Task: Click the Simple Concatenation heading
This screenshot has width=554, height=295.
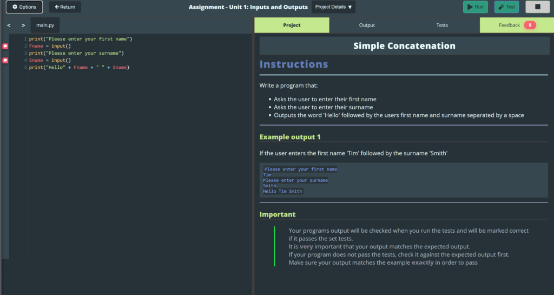Action: click(x=404, y=46)
